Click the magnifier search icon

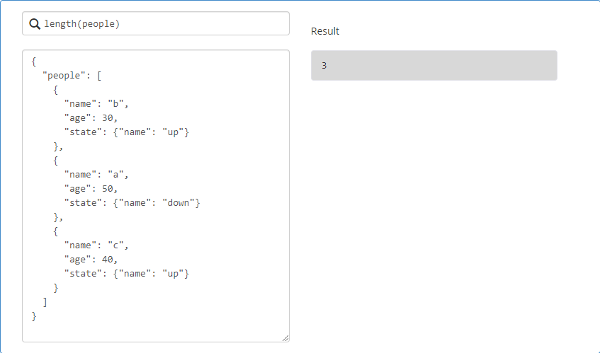tap(35, 24)
